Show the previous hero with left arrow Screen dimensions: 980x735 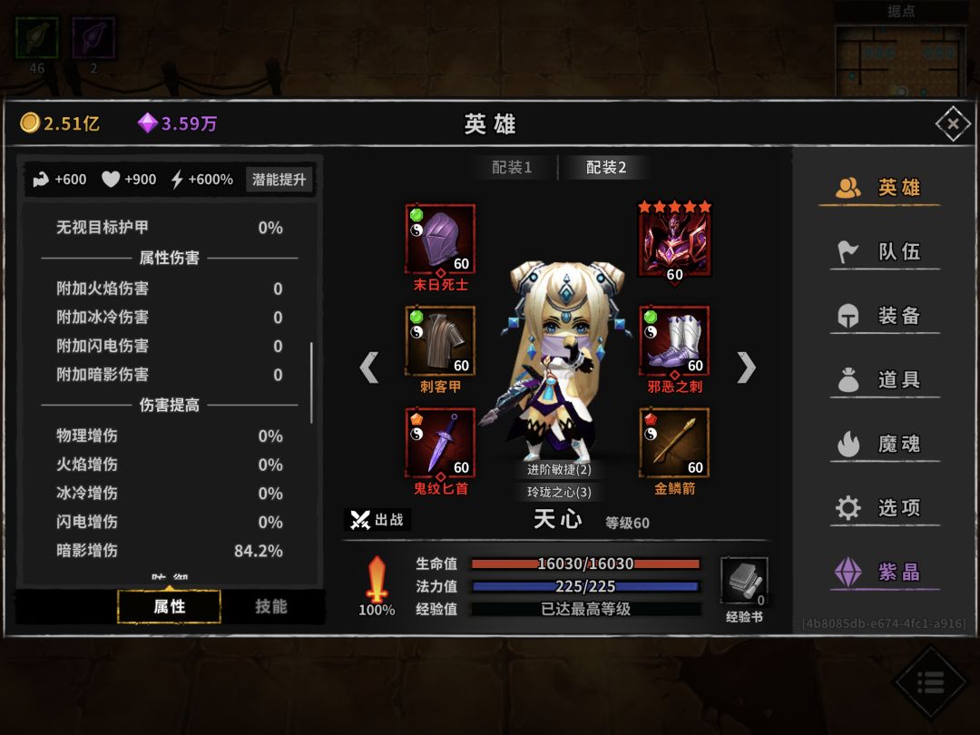pyautogui.click(x=368, y=367)
